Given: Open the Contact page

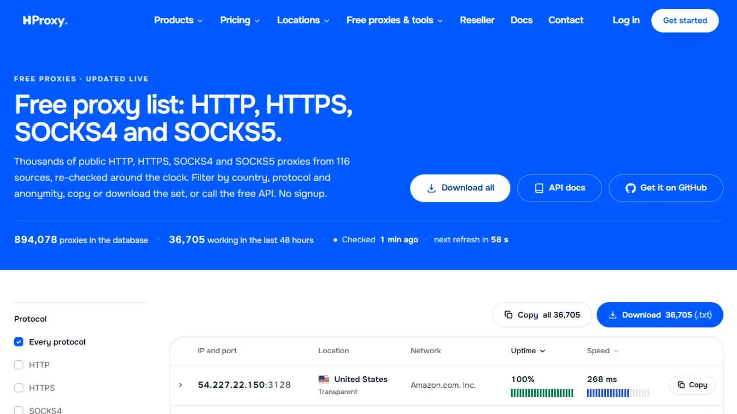Looking at the screenshot, I should coord(566,20).
